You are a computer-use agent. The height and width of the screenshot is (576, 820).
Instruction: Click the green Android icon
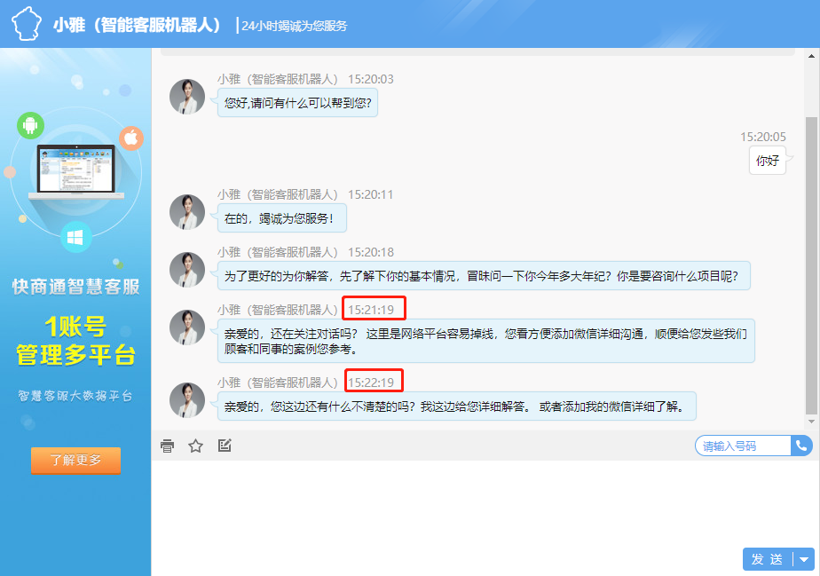[x=30, y=125]
